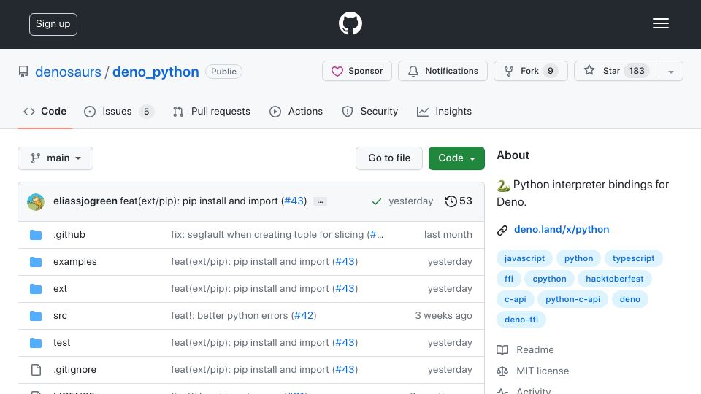Click the cpython topic tag

549,279
